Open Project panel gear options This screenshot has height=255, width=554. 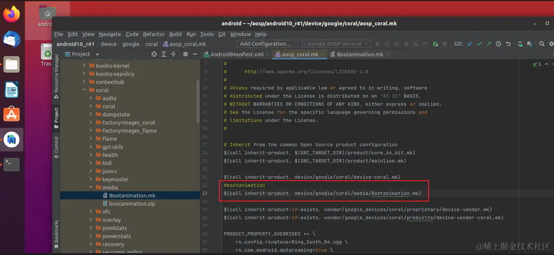tap(185, 54)
